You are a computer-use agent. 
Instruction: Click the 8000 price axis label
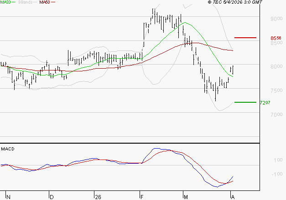pyautogui.click(x=276, y=66)
